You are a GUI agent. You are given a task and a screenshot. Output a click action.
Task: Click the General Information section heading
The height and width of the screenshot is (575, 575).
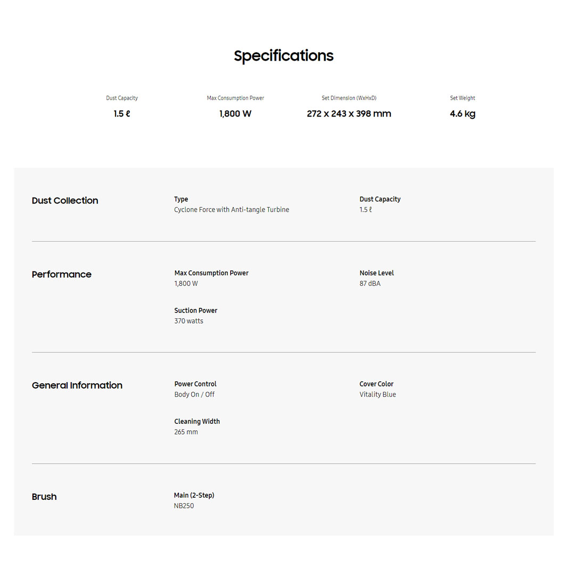tap(77, 385)
